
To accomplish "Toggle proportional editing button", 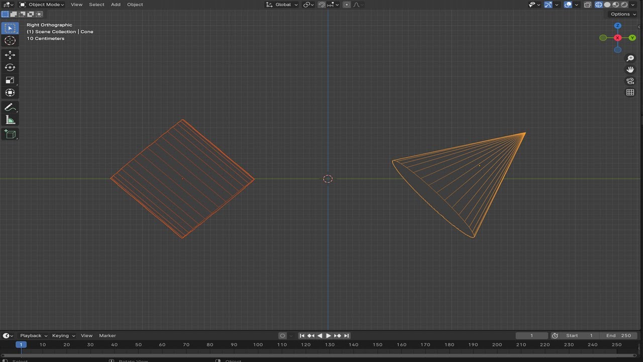I will click(347, 5).
